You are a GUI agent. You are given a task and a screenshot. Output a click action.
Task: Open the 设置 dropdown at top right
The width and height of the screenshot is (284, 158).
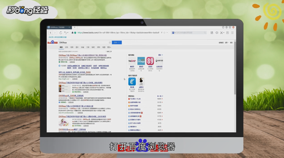(x=227, y=42)
